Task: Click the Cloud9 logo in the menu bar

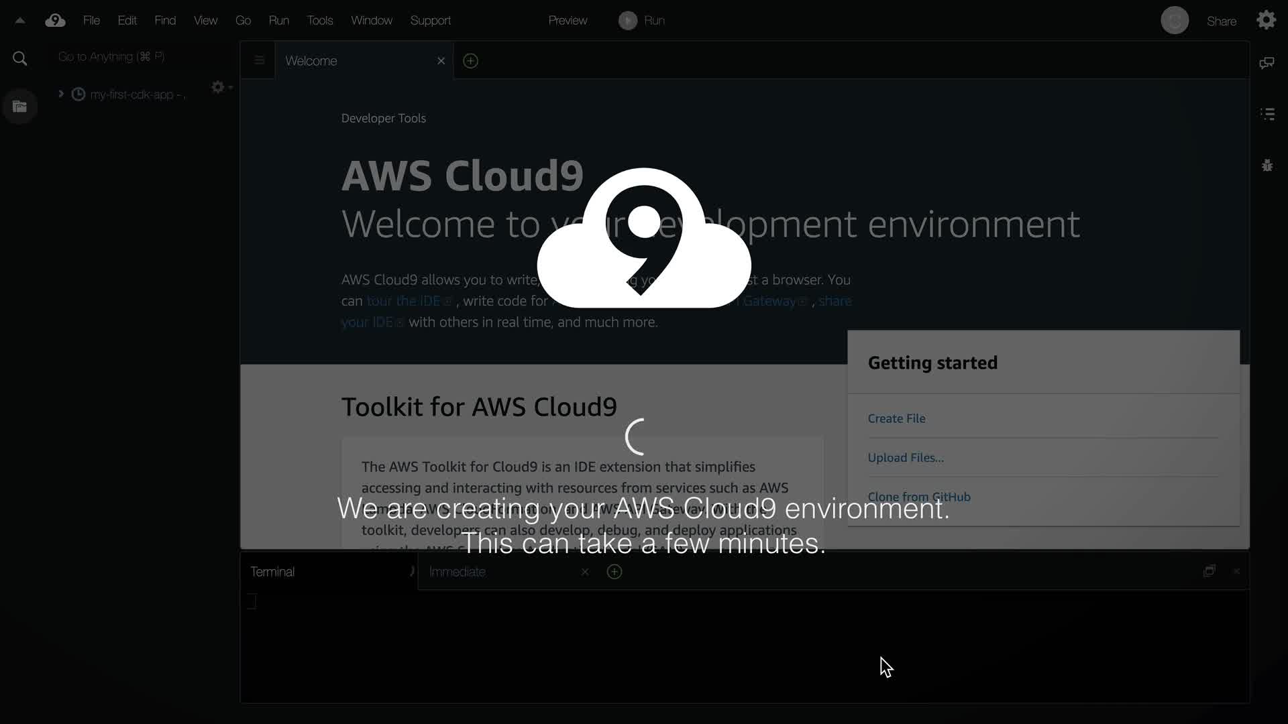Action: (x=55, y=21)
